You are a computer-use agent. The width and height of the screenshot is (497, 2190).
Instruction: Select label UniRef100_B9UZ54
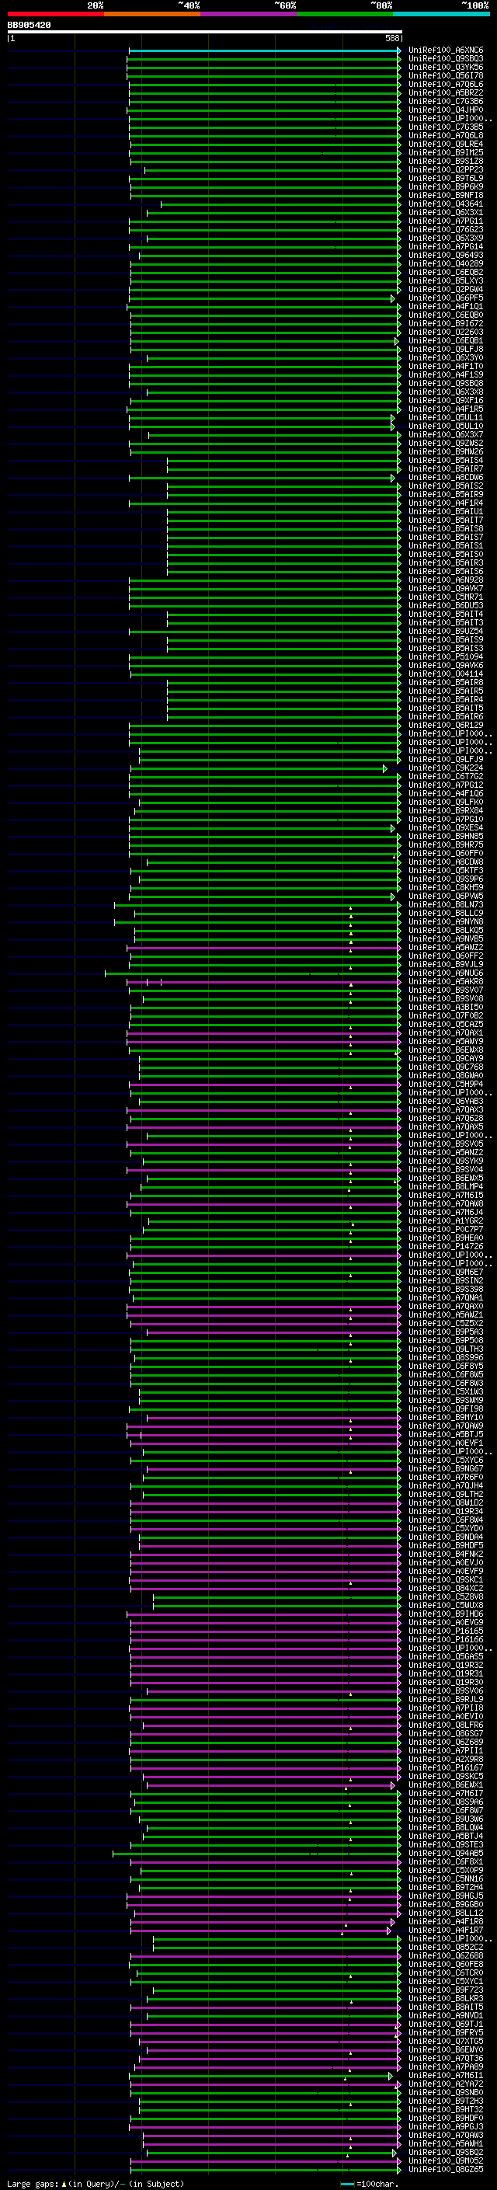(446, 631)
